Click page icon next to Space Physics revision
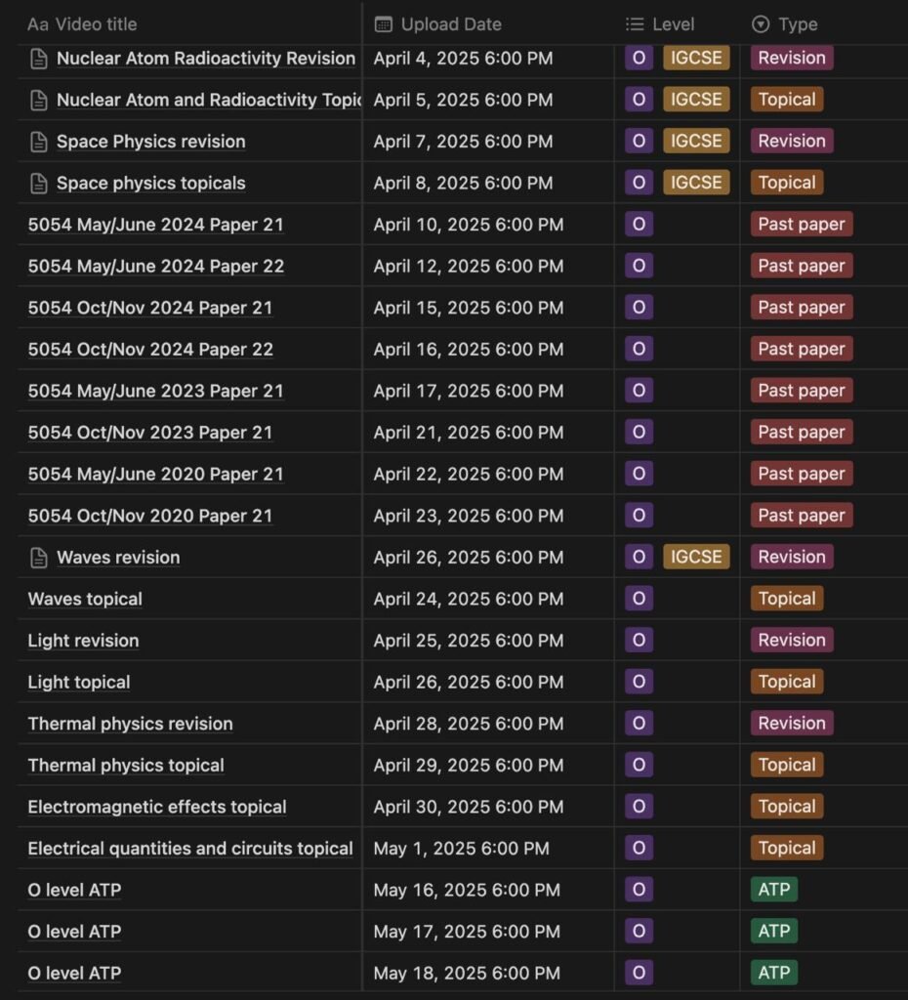This screenshot has width=908, height=1000. [x=39, y=142]
